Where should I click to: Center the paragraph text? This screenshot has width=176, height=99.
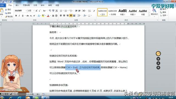64,15
